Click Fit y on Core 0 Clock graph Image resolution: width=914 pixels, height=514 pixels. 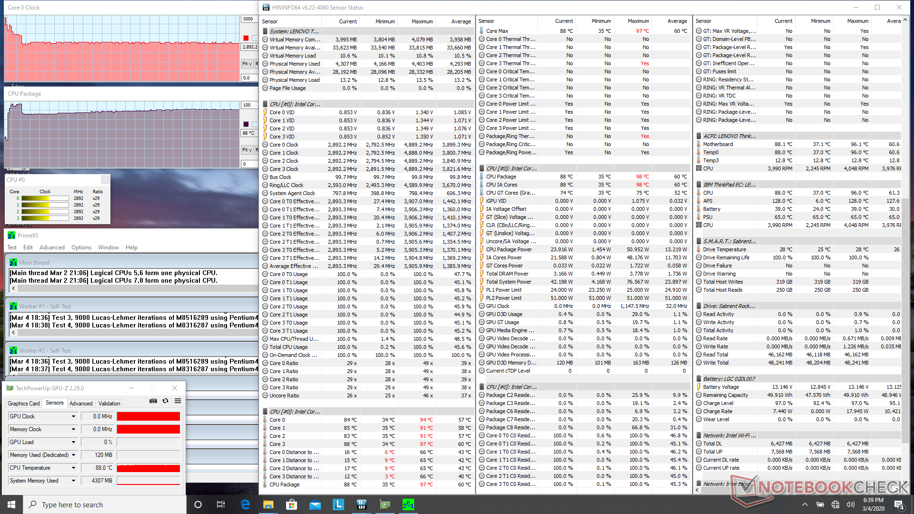pos(247,64)
